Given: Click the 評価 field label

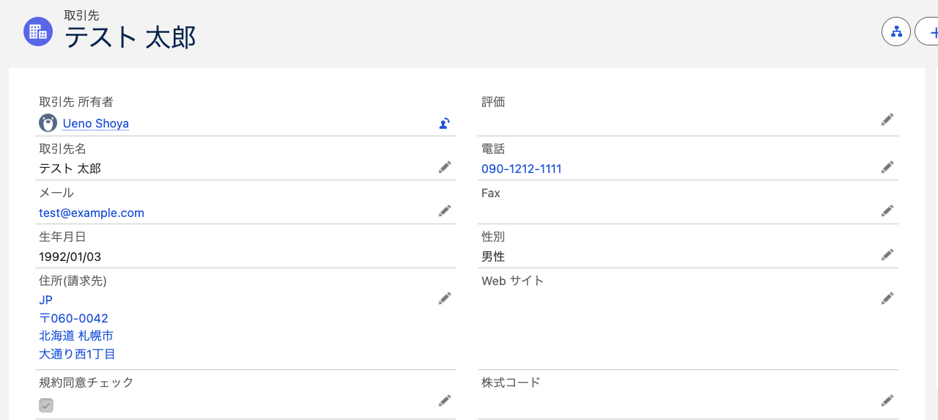Looking at the screenshot, I should click(x=493, y=102).
